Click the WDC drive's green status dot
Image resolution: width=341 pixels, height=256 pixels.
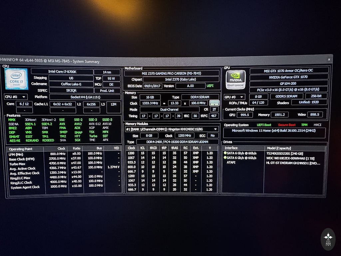225,158
